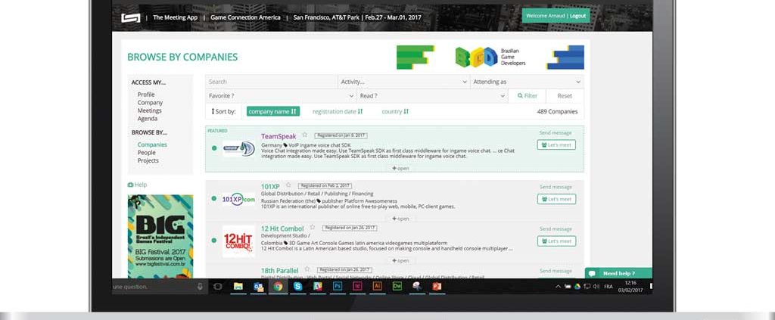This screenshot has height=320, width=775.
Task: Reset the search filters
Action: 565,96
